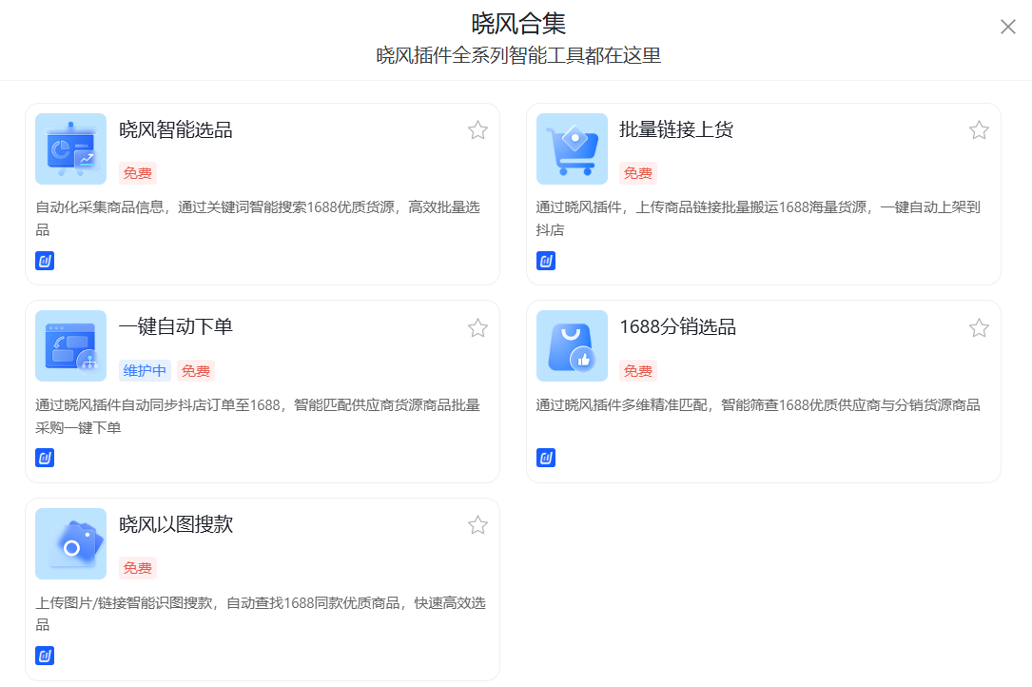This screenshot has width=1032, height=687.
Task: Open the 晓风以图搜款 camera icon
Action: tap(70, 543)
